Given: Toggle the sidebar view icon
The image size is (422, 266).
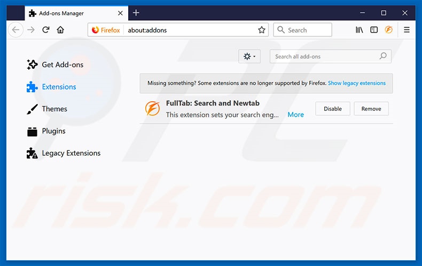Looking at the screenshot, I should pos(374,30).
